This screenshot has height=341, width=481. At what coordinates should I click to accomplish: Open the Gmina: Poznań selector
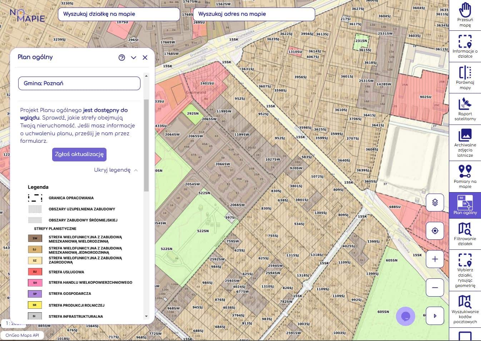point(79,83)
